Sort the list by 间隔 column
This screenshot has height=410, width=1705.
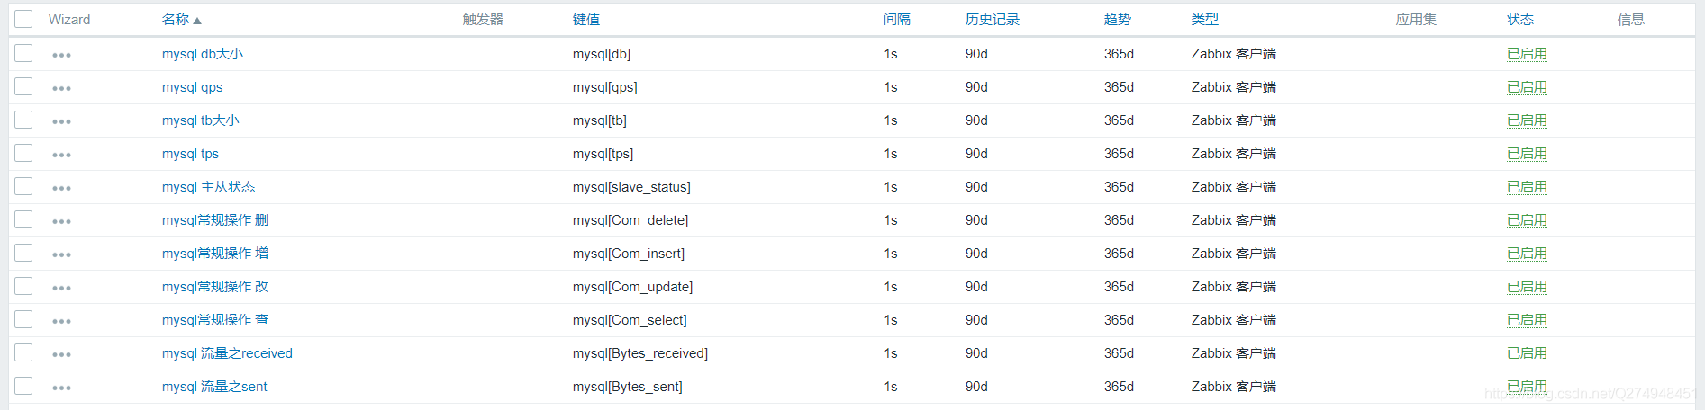pyautogui.click(x=896, y=20)
